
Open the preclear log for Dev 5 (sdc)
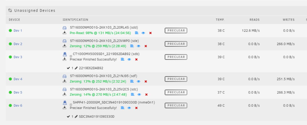133,94
